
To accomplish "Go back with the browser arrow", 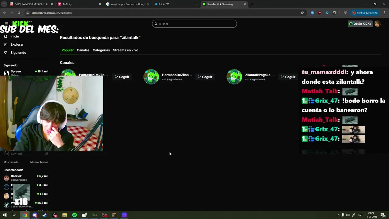I will click(4, 13).
